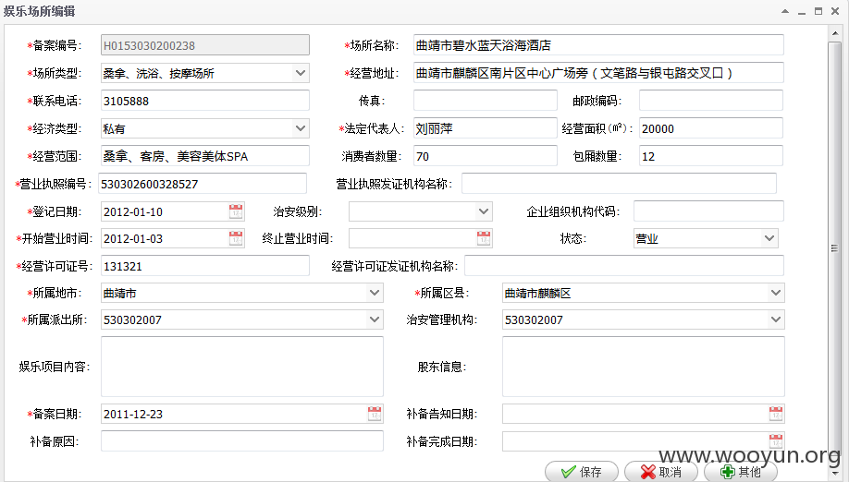Click the 企业组织机构代码 field
The width and height of the screenshot is (849, 482).
coord(708,211)
